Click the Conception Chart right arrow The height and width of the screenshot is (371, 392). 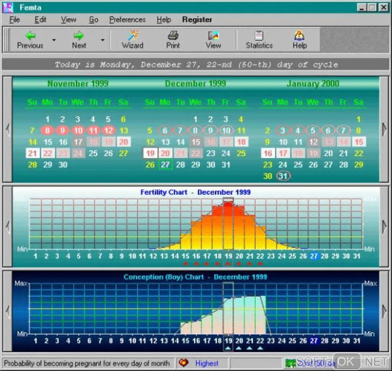pos(384,311)
